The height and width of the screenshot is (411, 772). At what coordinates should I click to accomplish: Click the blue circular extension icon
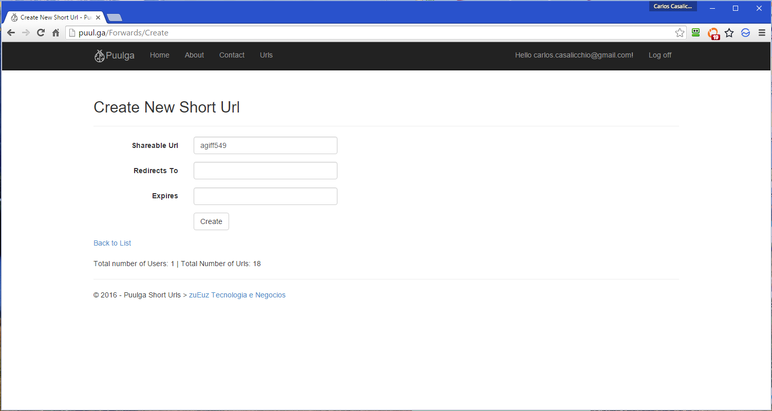tap(745, 33)
